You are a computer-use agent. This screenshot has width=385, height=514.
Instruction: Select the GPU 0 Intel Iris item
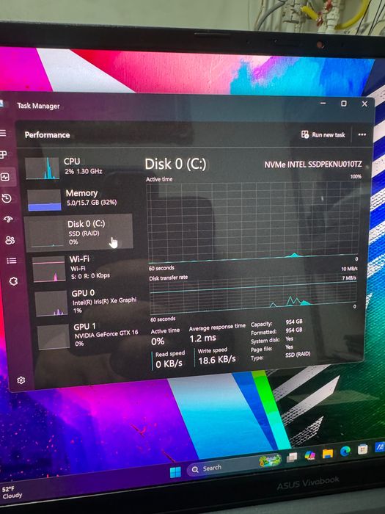point(86,302)
